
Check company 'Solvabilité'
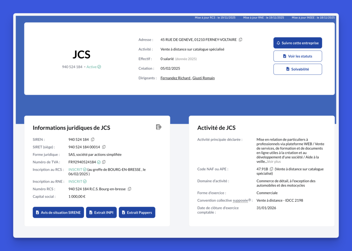(x=297, y=69)
